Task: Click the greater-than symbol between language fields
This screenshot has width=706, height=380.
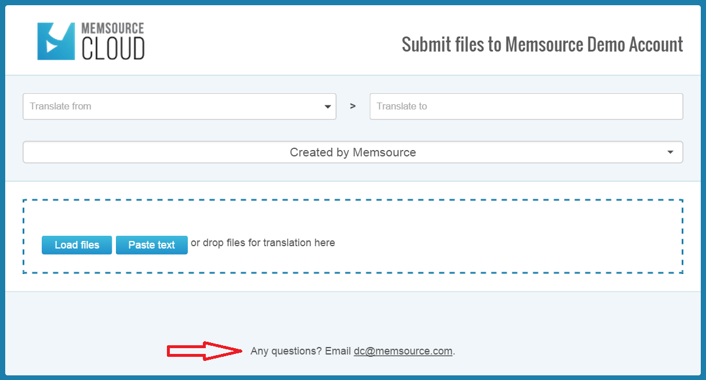Action: coord(353,107)
